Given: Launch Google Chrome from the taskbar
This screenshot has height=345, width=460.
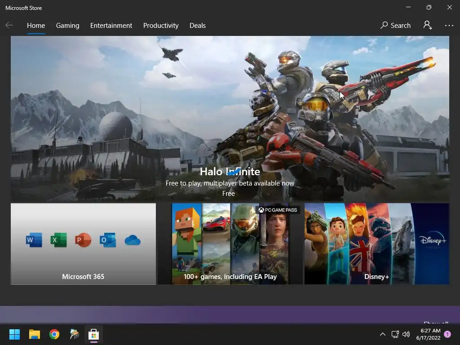Looking at the screenshot, I should tap(54, 334).
